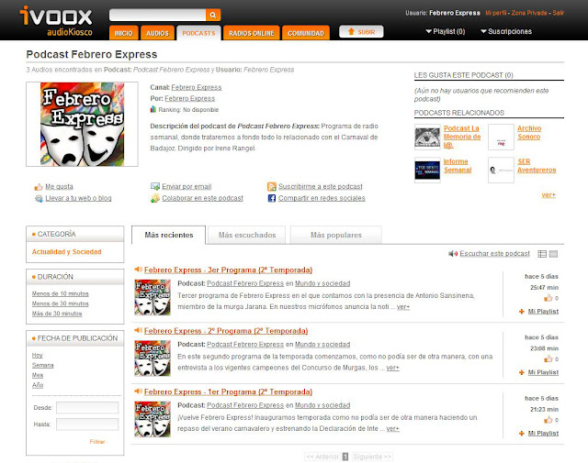Switch to compact view icon
The height and width of the screenshot is (463, 588).
(x=553, y=254)
